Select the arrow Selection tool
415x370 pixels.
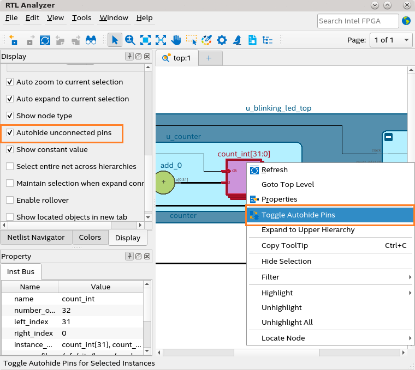pyautogui.click(x=115, y=40)
